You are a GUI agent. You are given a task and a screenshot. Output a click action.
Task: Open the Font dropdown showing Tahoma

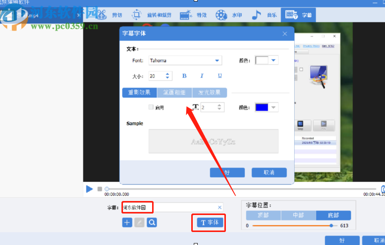click(185, 60)
